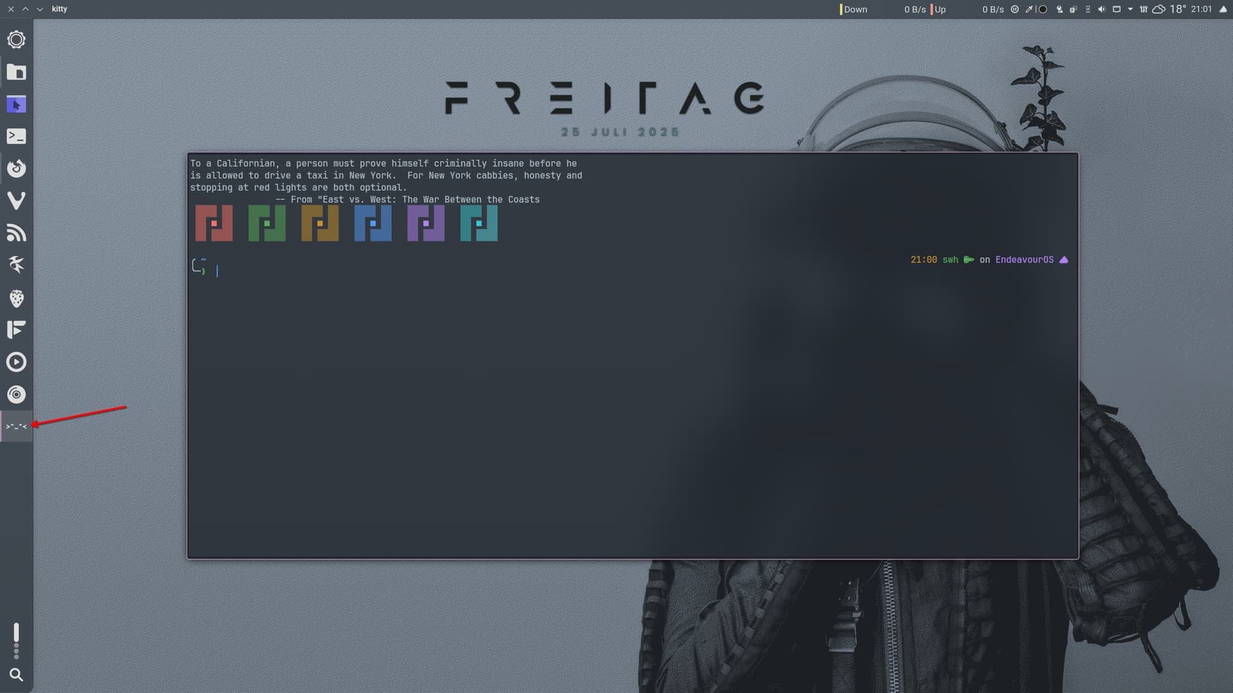Image resolution: width=1233 pixels, height=693 pixels.
Task: Click the 25 JULI 2025 date text
Action: click(x=620, y=132)
